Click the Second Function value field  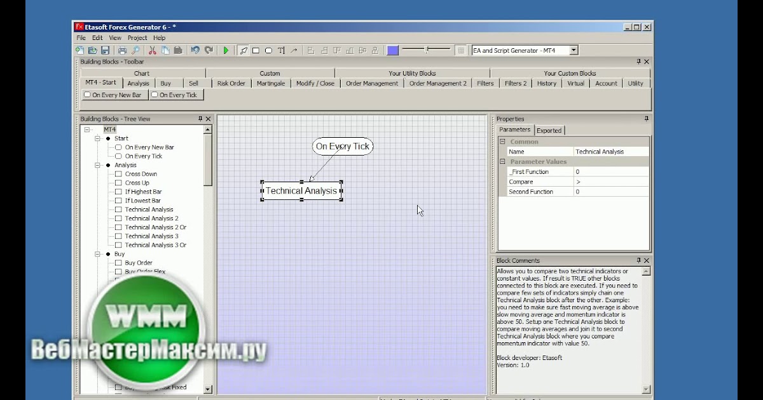point(611,192)
